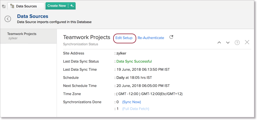Click the refresh icon beside Re-Authenticate
Screen dimensions: 257x120
click(x=171, y=37)
